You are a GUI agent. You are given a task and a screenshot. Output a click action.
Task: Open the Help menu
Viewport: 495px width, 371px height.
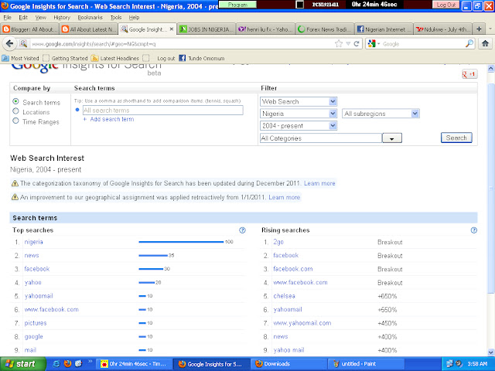(134, 17)
